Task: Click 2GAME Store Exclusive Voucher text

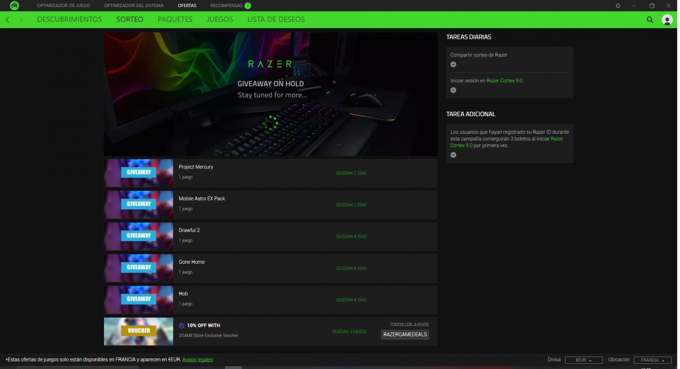Action: [209, 336]
